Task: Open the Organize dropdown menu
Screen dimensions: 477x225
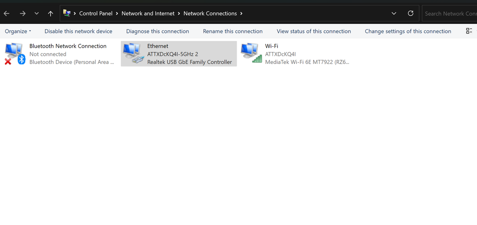Action: click(18, 31)
